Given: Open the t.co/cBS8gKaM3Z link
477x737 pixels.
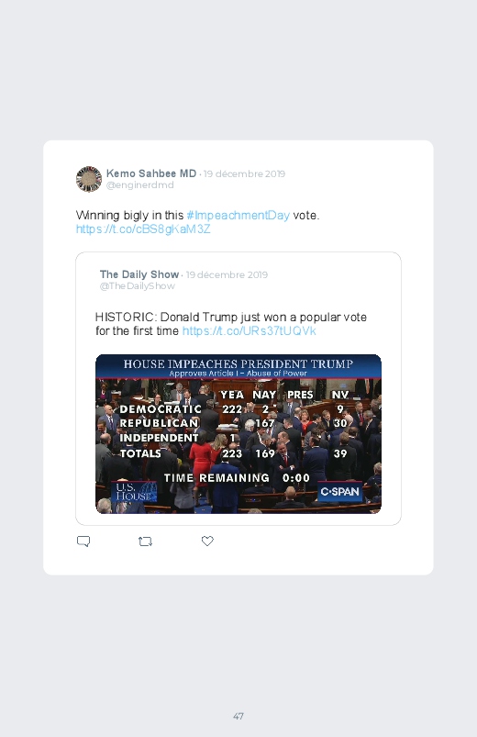Looking at the screenshot, I should tap(143, 229).
